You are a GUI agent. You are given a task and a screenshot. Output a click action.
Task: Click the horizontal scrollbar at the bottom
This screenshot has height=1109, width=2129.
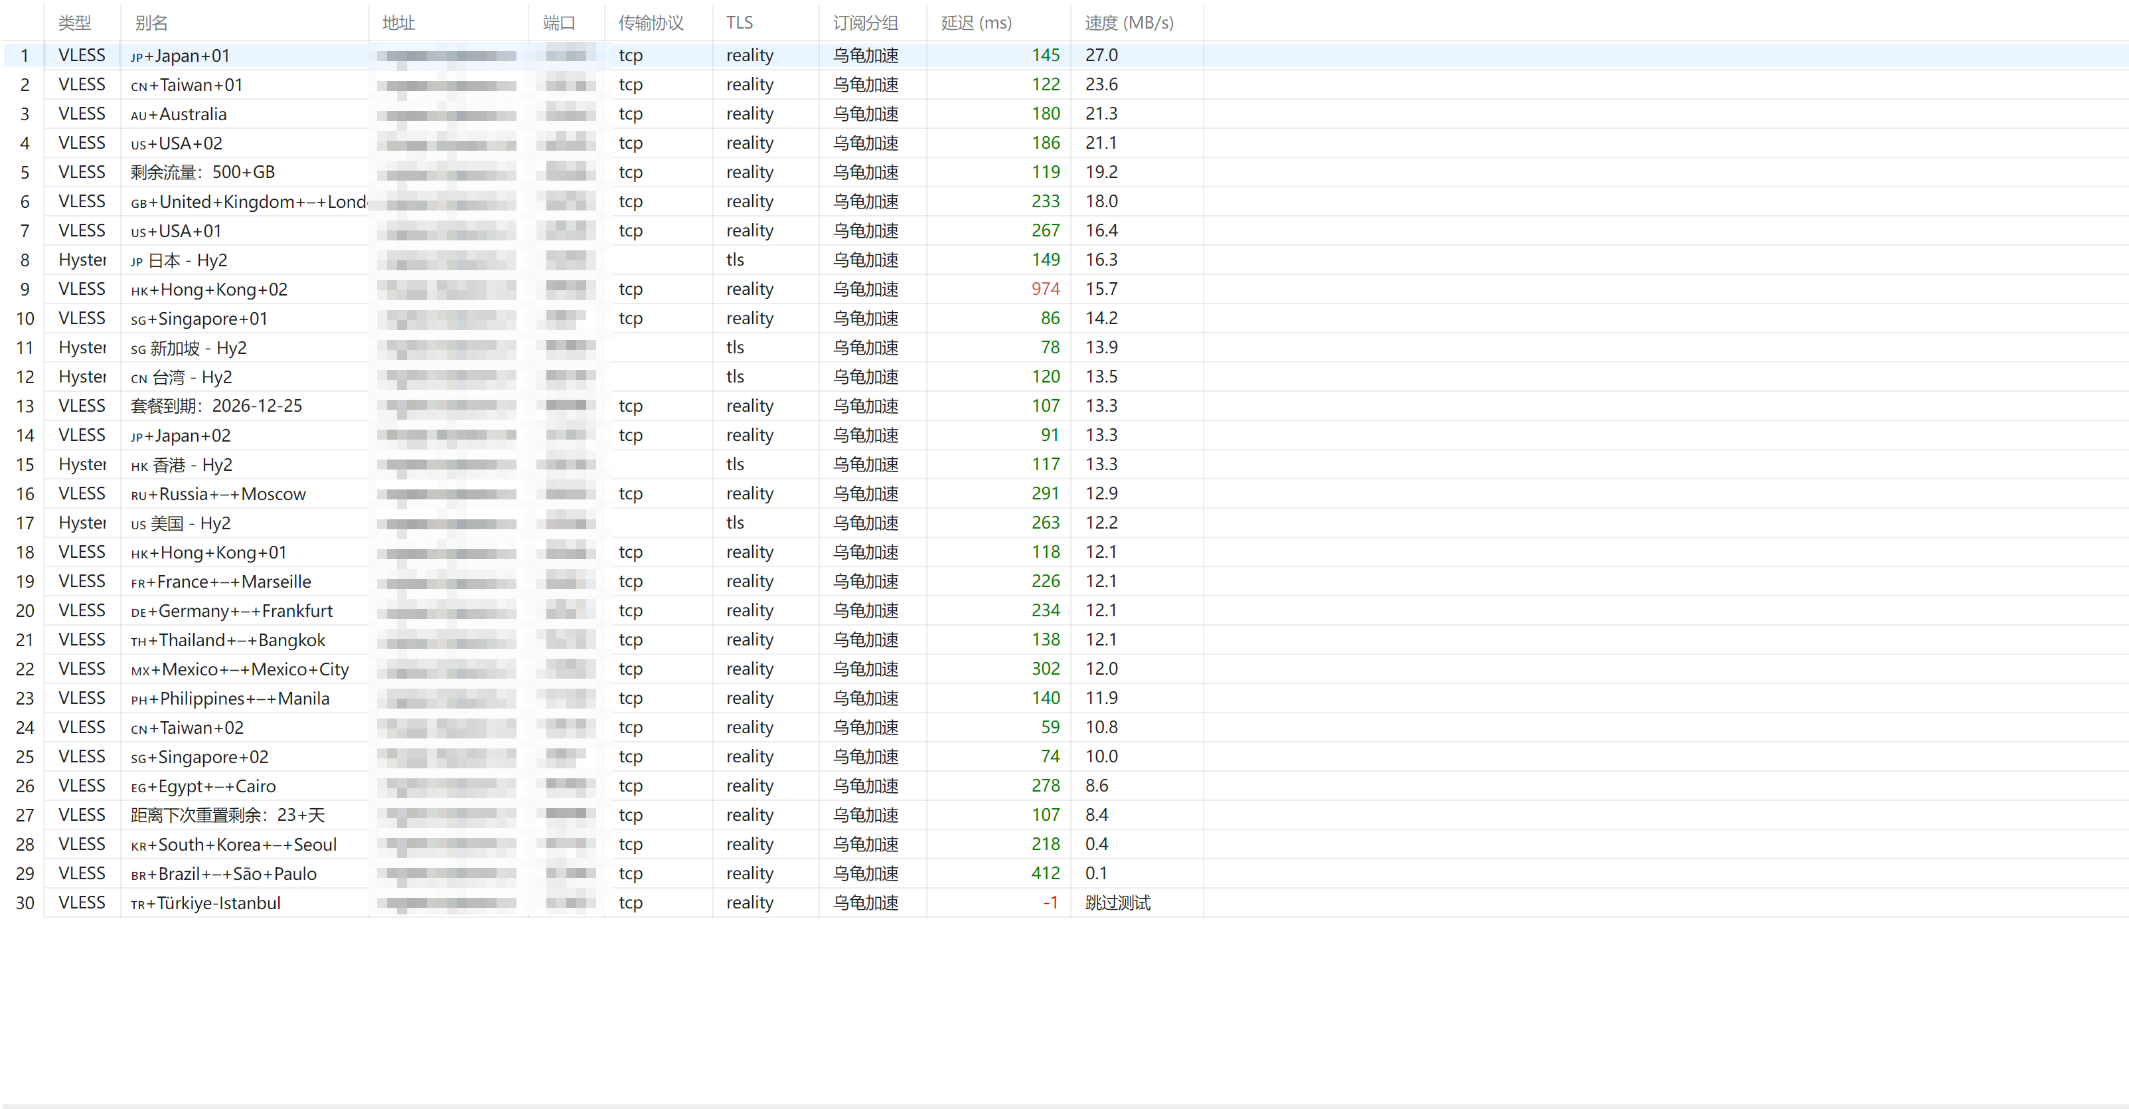pyautogui.click(x=1065, y=1106)
